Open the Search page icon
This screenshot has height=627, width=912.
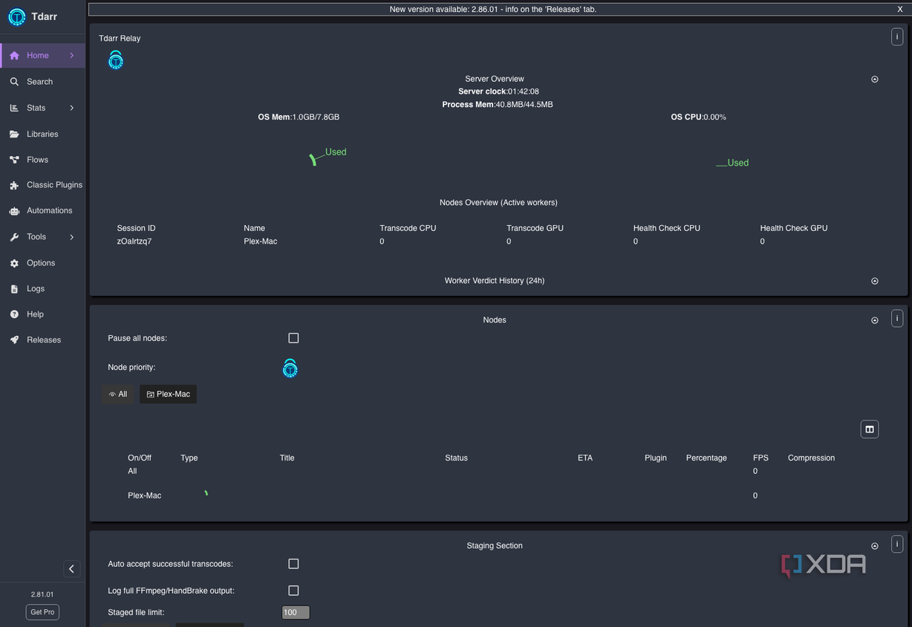(x=14, y=82)
